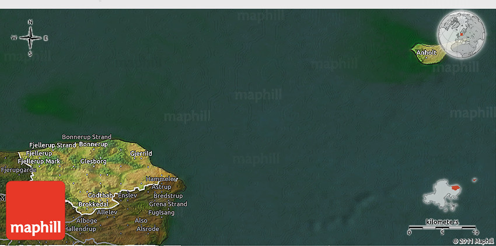Click the Hammelev place label

tap(160, 178)
